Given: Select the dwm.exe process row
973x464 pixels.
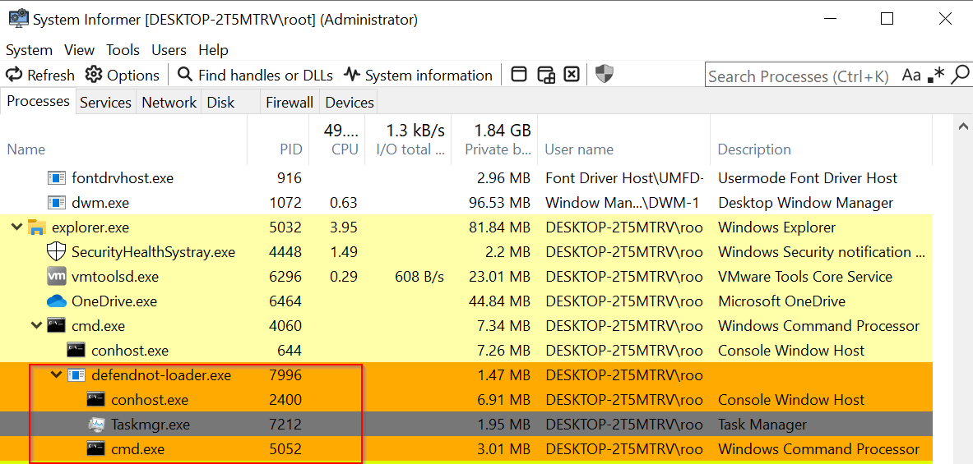Looking at the screenshot, I should click(x=466, y=203).
